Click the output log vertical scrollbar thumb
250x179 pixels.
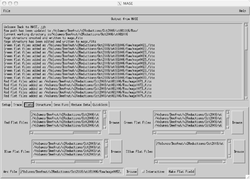click(246, 38)
